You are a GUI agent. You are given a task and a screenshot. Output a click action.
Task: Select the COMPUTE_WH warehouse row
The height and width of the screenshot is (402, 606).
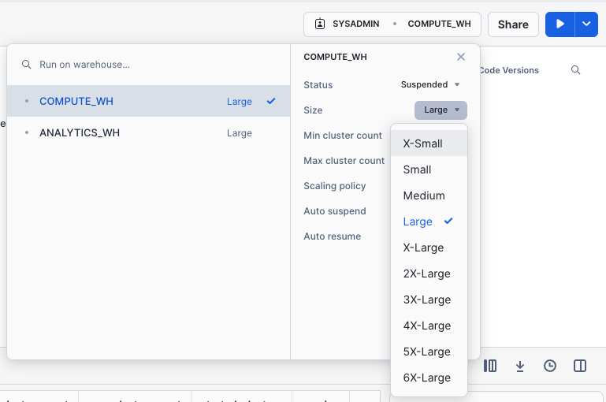coord(148,101)
